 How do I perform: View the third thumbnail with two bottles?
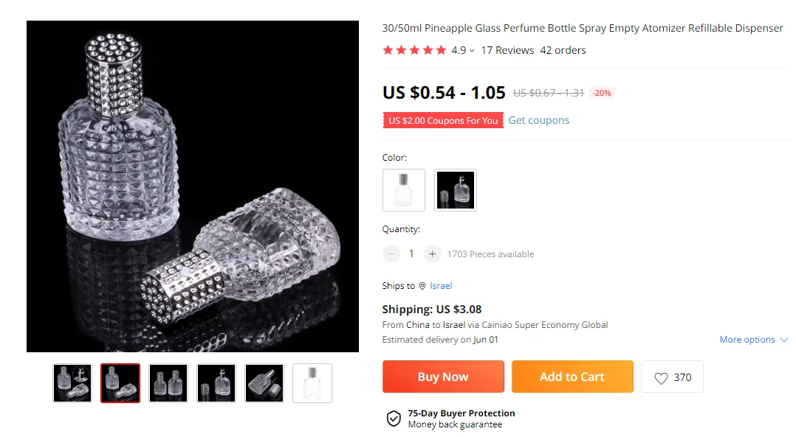tap(168, 383)
